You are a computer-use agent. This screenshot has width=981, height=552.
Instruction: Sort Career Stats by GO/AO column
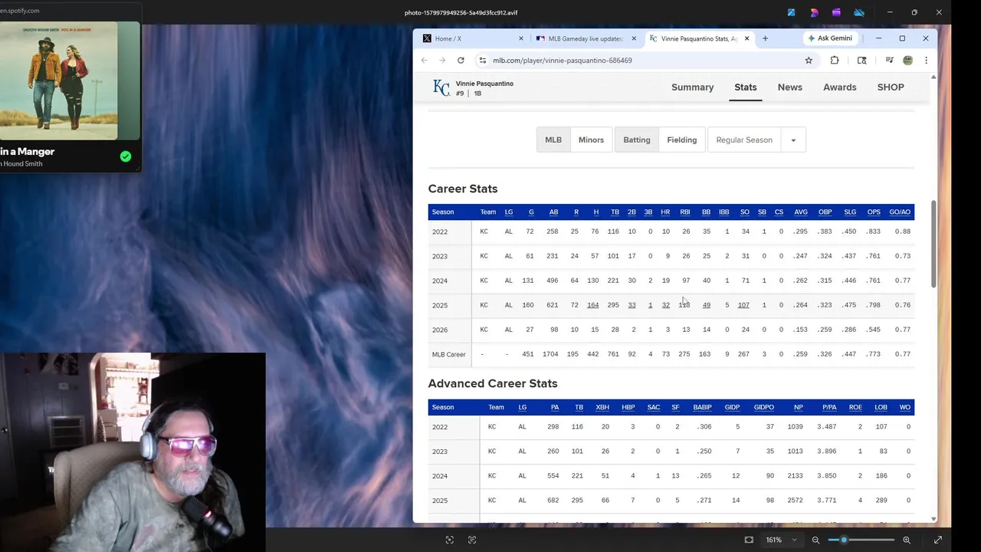(x=900, y=212)
